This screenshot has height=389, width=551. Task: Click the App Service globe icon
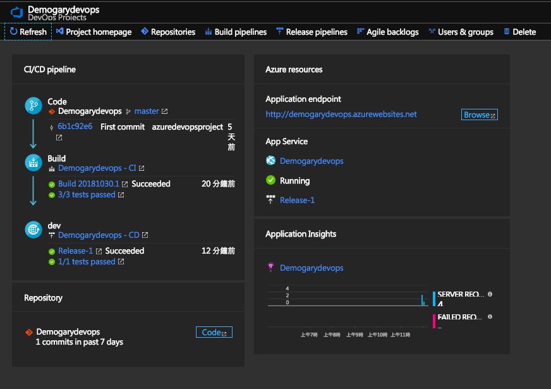271,161
